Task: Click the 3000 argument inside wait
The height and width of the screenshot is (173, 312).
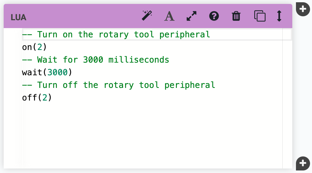Action: [57, 72]
